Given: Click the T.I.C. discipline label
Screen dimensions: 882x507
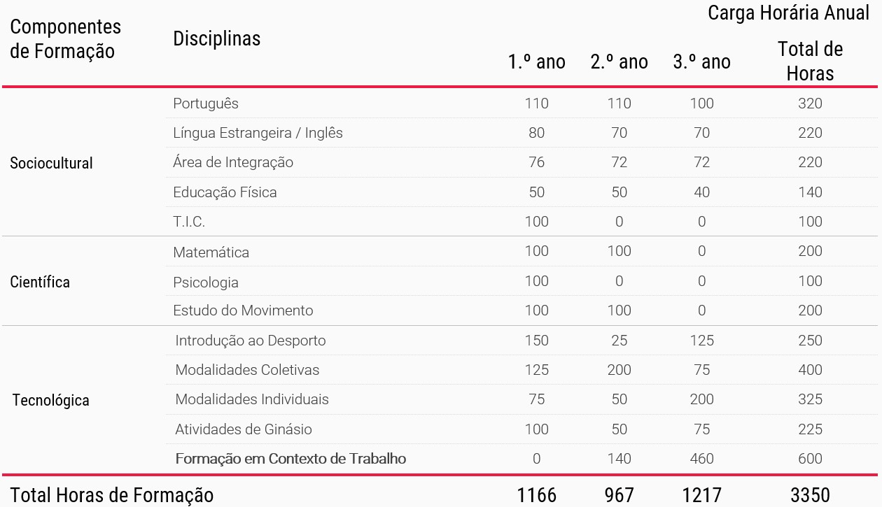Looking at the screenshot, I should (x=189, y=222).
